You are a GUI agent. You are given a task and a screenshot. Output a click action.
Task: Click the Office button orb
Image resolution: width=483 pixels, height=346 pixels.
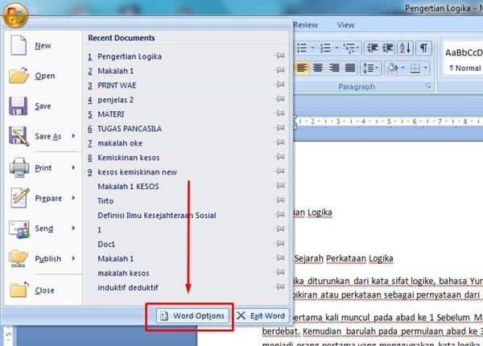tap(16, 14)
